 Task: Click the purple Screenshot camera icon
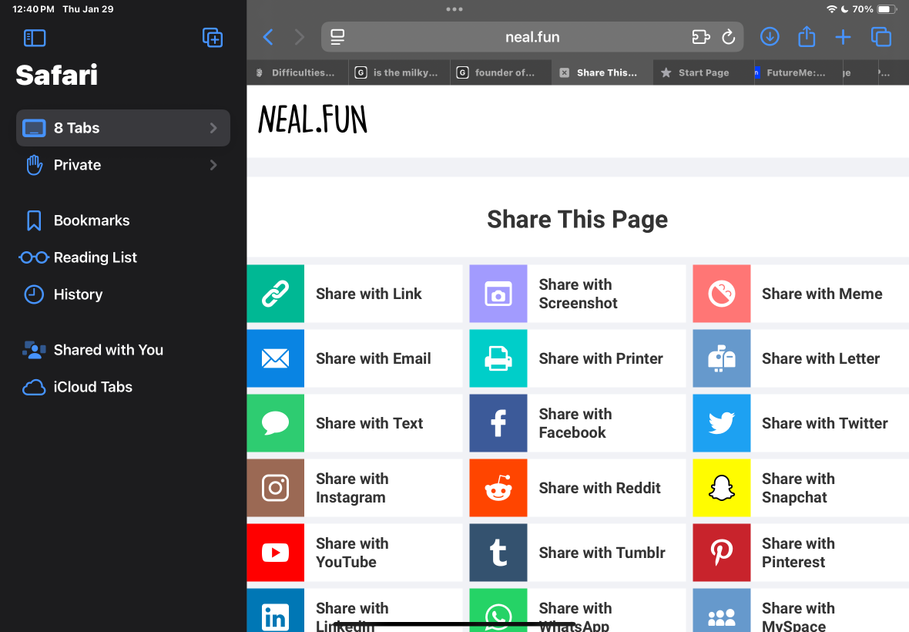click(x=498, y=294)
